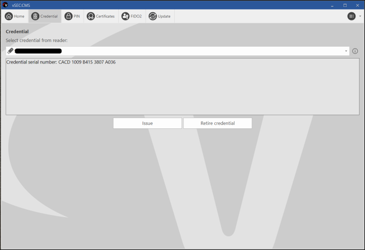
Task: Open the Home tab
Action: point(14,16)
